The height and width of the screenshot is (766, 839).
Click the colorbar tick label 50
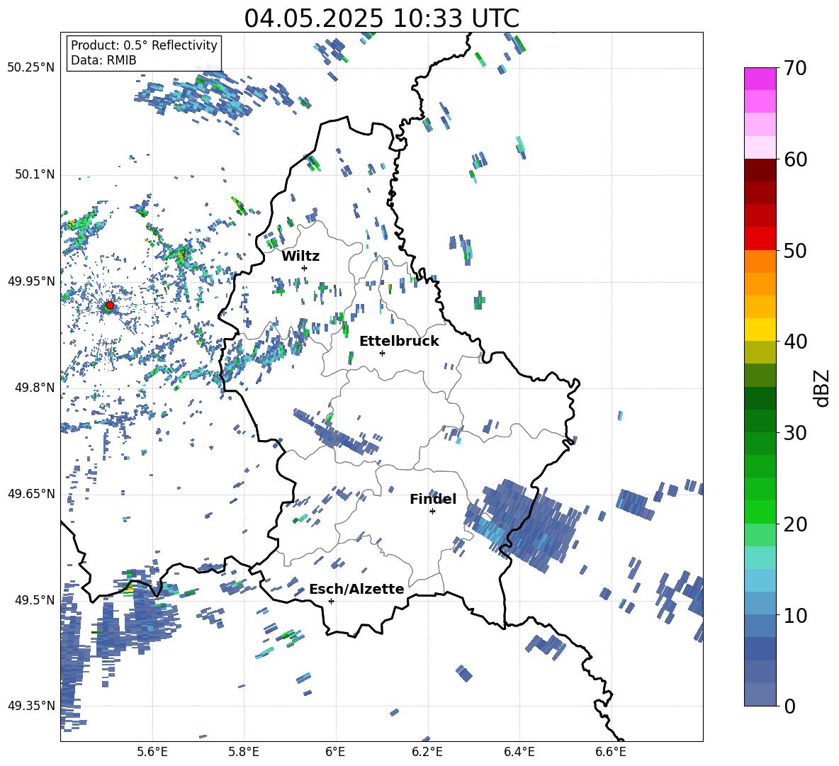click(x=795, y=251)
